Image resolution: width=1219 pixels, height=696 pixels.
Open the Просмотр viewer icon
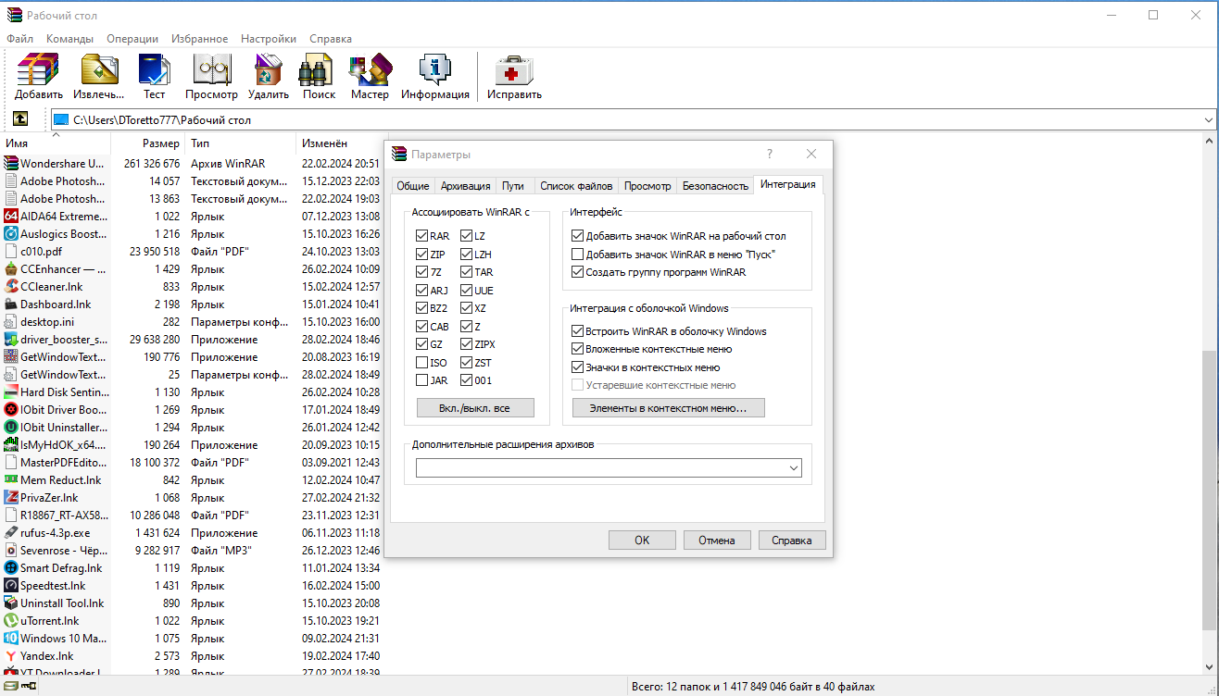211,69
